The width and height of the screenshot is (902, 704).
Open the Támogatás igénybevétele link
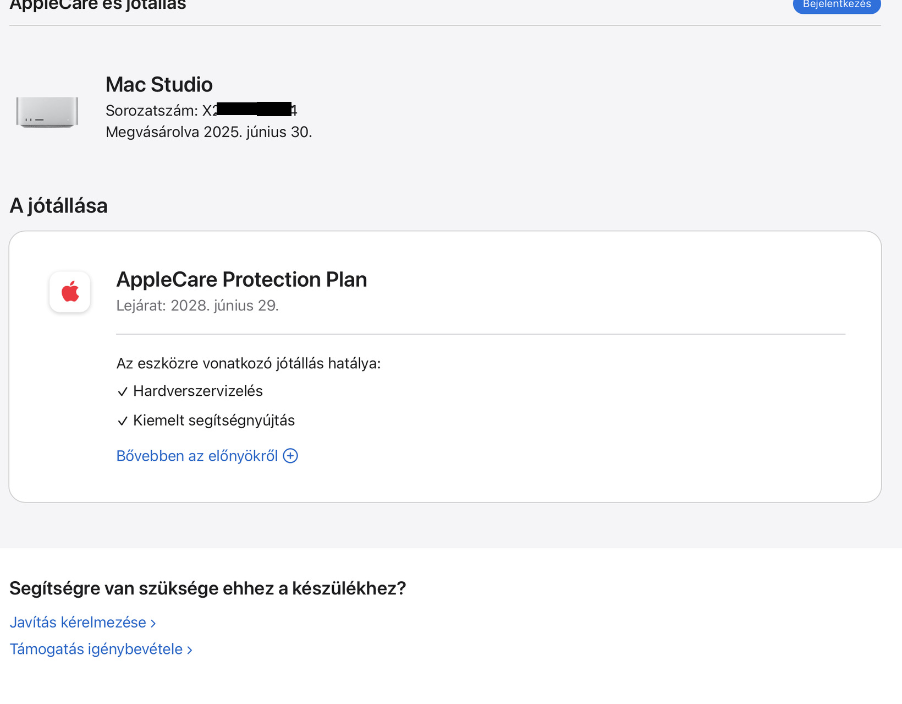tap(96, 649)
